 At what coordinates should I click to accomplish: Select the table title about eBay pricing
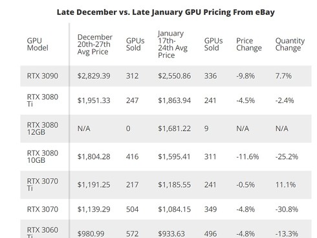tap(166, 12)
